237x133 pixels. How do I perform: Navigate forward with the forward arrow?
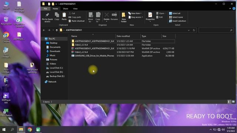(49, 30)
